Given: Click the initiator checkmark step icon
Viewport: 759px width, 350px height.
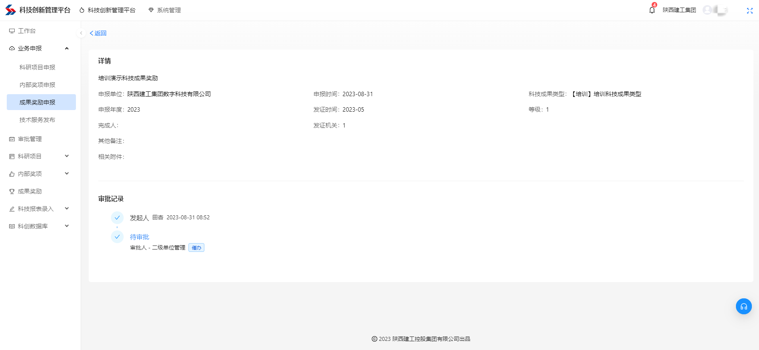Looking at the screenshot, I should [117, 218].
